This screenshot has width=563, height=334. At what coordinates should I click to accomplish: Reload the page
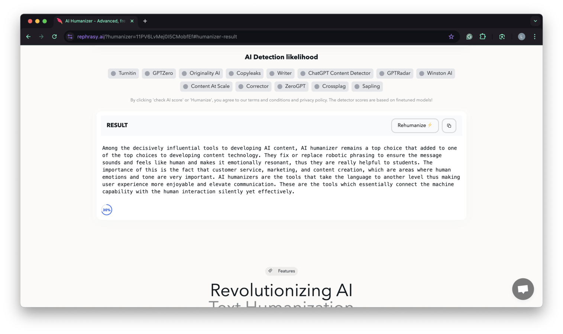(54, 36)
